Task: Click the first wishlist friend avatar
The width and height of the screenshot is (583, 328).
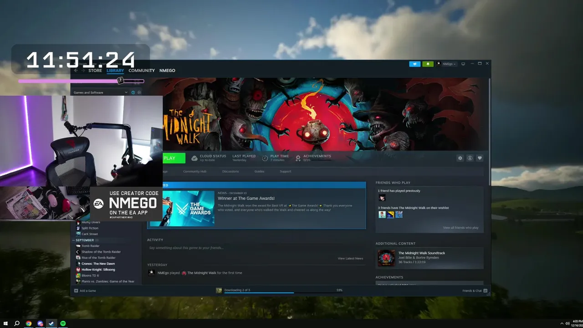Action: tap(382, 215)
